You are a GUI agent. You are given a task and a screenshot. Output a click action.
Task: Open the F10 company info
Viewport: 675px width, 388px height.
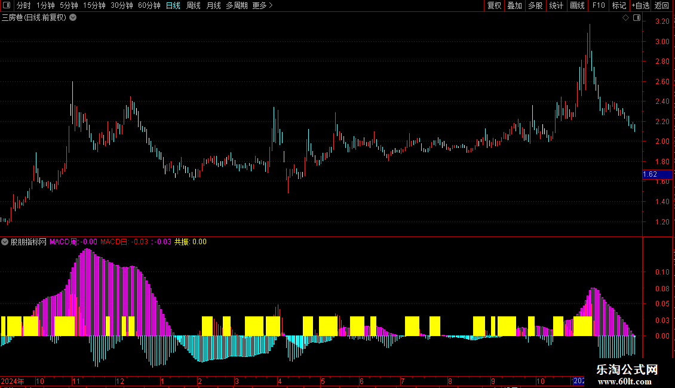tap(599, 5)
